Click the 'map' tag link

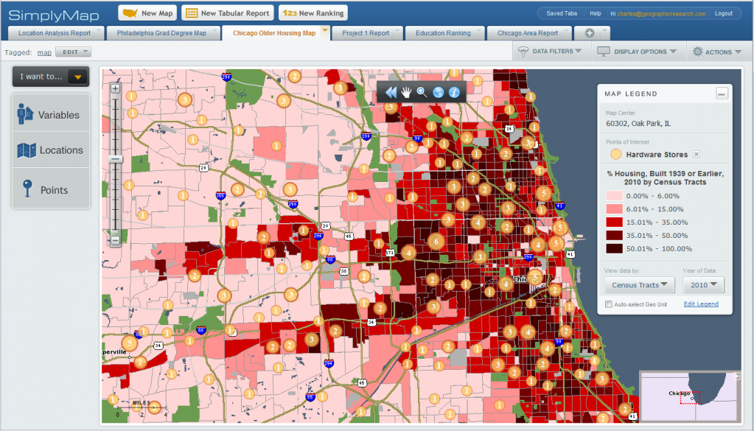pyautogui.click(x=44, y=52)
